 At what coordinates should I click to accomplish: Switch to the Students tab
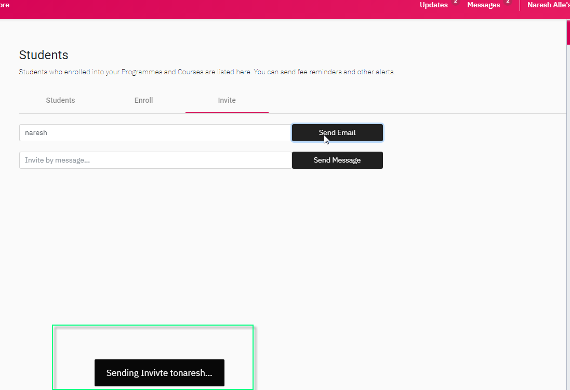[60, 100]
